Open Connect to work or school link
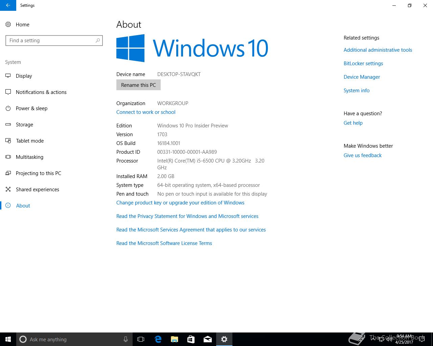433x346 pixels. tap(146, 112)
